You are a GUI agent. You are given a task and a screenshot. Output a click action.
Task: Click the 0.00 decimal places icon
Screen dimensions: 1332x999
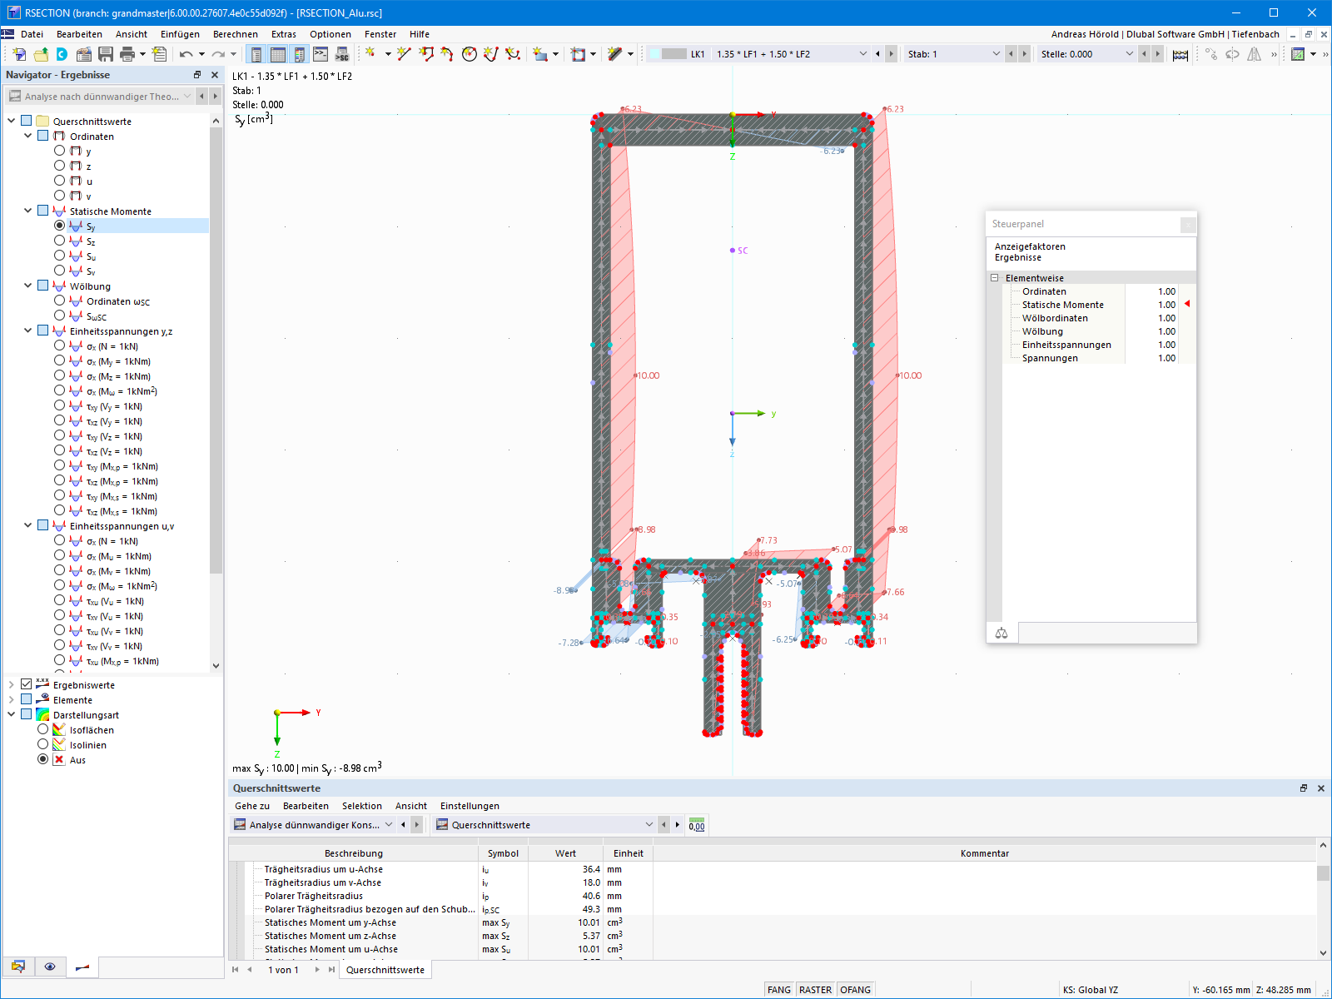point(697,825)
